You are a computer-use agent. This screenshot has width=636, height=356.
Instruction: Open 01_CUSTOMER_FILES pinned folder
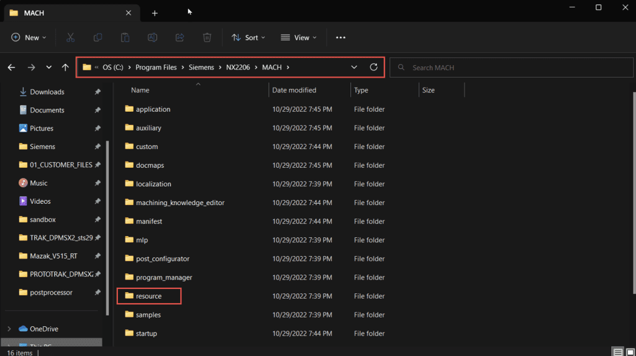coord(55,165)
